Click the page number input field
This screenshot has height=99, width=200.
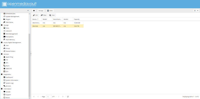pos(49,97)
